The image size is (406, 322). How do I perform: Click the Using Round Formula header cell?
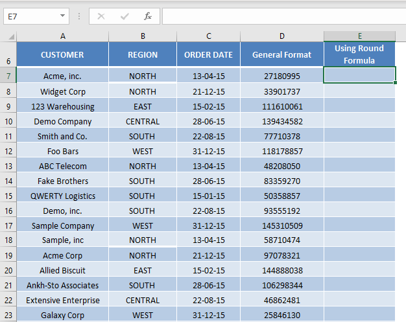point(359,54)
